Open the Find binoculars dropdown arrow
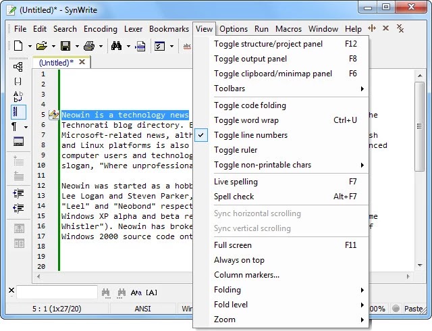This screenshot has height=331, width=432. 128,47
